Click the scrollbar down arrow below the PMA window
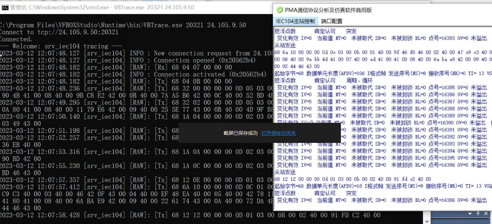Screen dimensions: 492x224 427,221
